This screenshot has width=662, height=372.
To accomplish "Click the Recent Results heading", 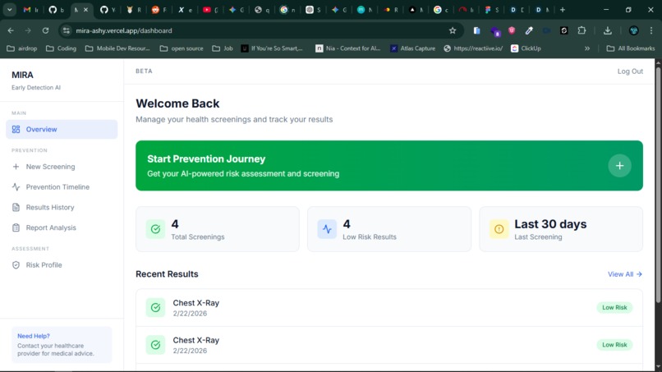I will point(167,274).
